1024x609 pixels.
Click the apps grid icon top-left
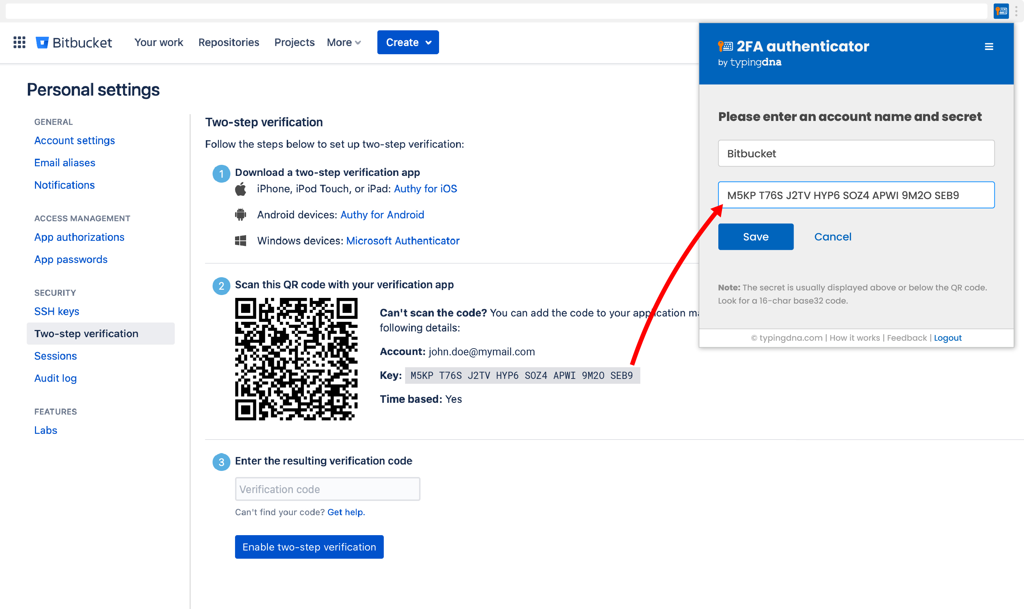click(19, 42)
